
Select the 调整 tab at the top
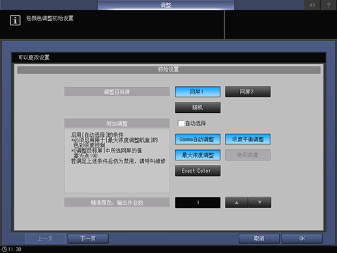click(x=166, y=5)
